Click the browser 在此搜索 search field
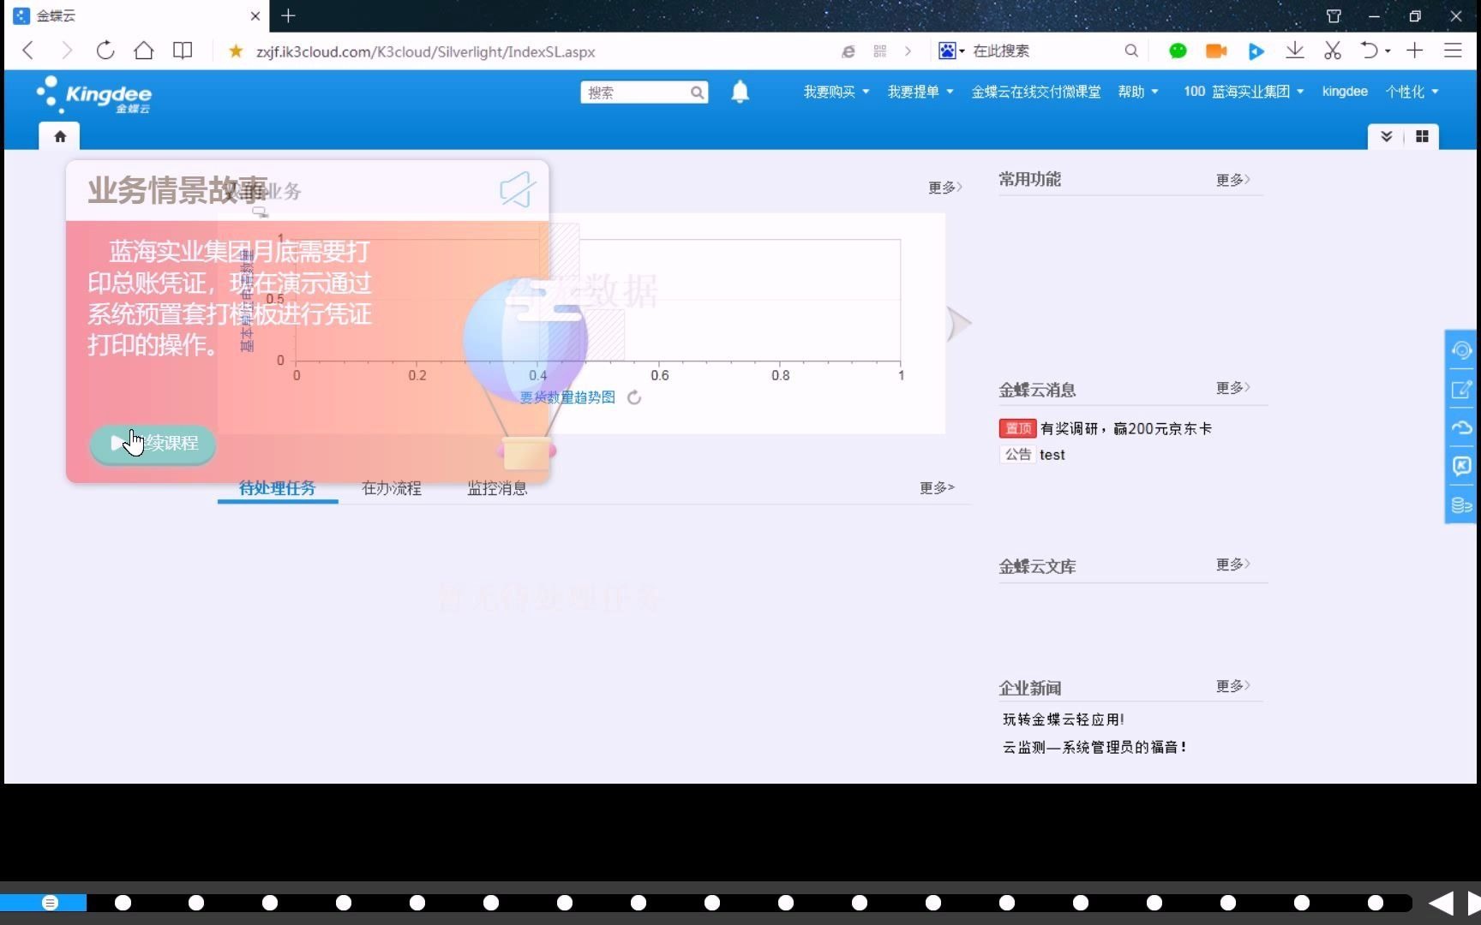 point(1044,51)
